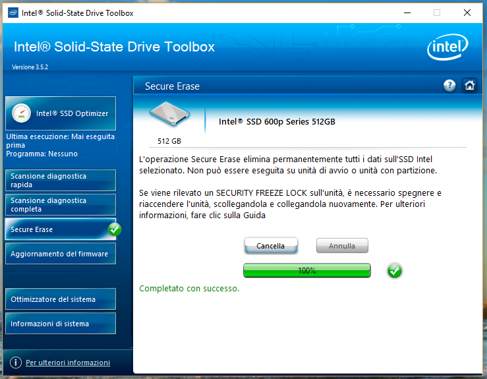Select the 512 GB SSD drive image
The width and height of the screenshot is (487, 379).
pos(169,115)
